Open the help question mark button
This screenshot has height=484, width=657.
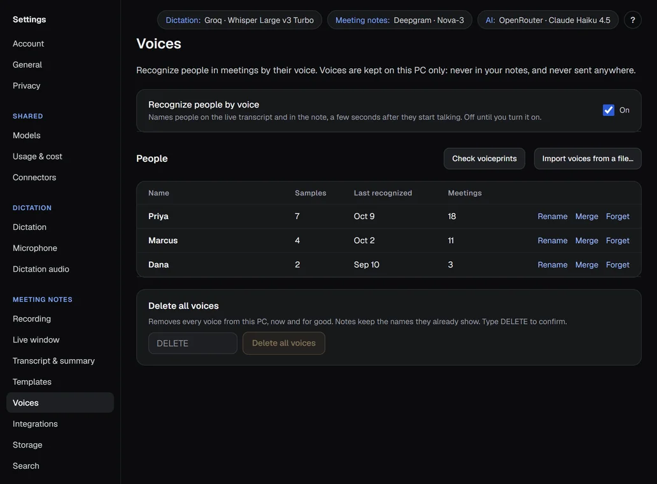point(632,20)
